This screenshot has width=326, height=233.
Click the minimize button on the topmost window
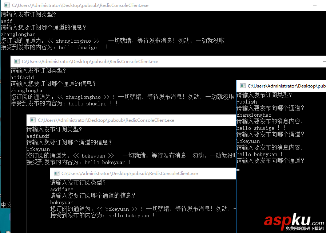(x=315, y=5)
